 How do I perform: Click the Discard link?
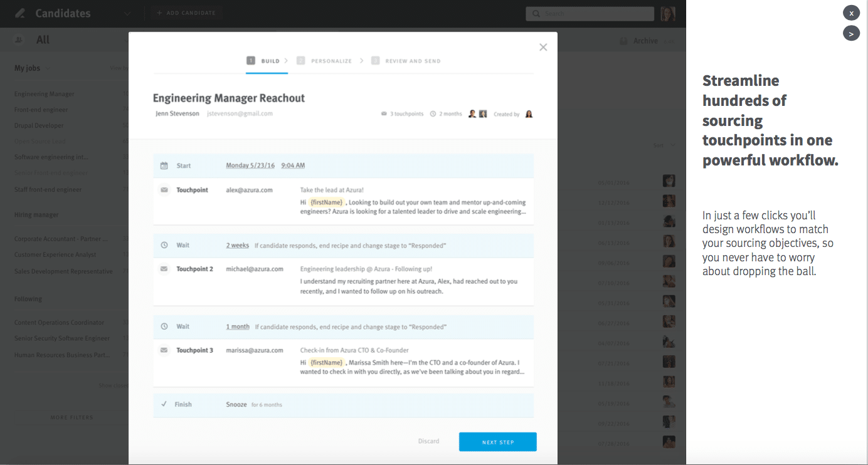[x=429, y=441]
